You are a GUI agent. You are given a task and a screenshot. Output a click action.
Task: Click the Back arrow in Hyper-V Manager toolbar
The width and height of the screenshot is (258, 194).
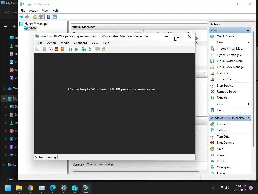click(21, 17)
